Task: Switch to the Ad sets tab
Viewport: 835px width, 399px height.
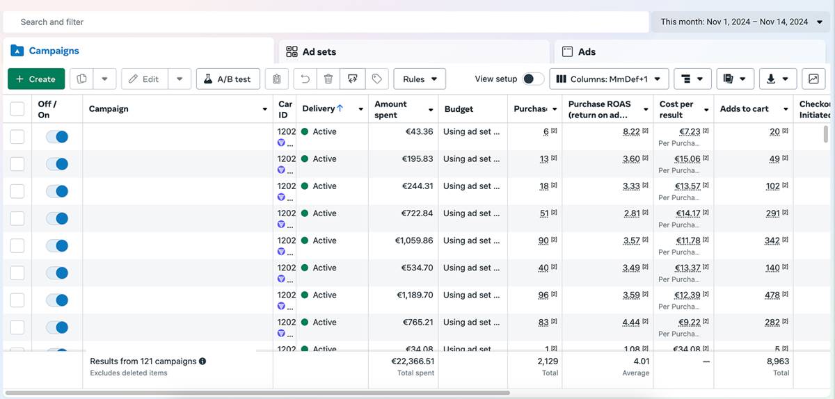Action: pos(319,52)
